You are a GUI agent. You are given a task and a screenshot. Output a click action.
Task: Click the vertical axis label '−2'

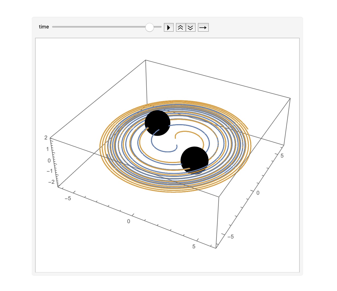click(x=51, y=182)
